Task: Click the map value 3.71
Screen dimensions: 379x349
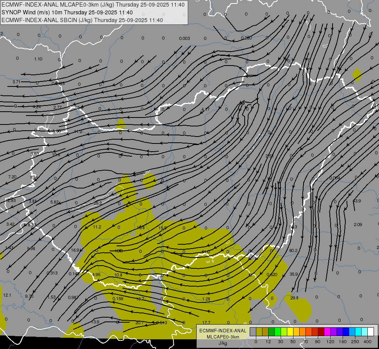Action: 16,82
